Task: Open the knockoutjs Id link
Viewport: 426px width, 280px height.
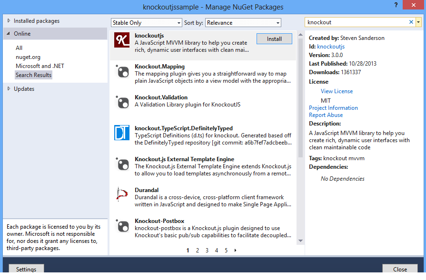Action: 331,47
